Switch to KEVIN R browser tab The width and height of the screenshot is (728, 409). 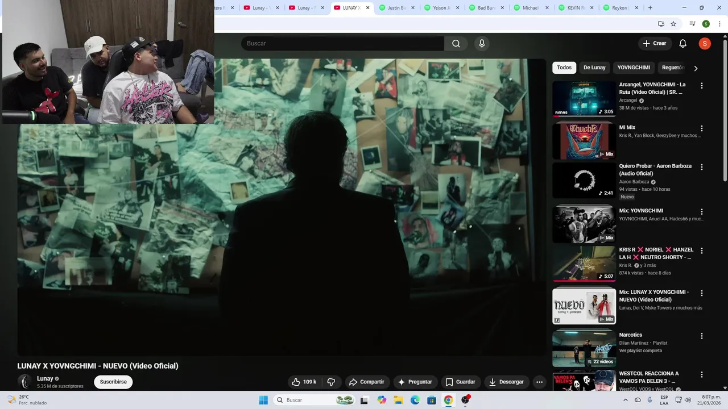[576, 8]
